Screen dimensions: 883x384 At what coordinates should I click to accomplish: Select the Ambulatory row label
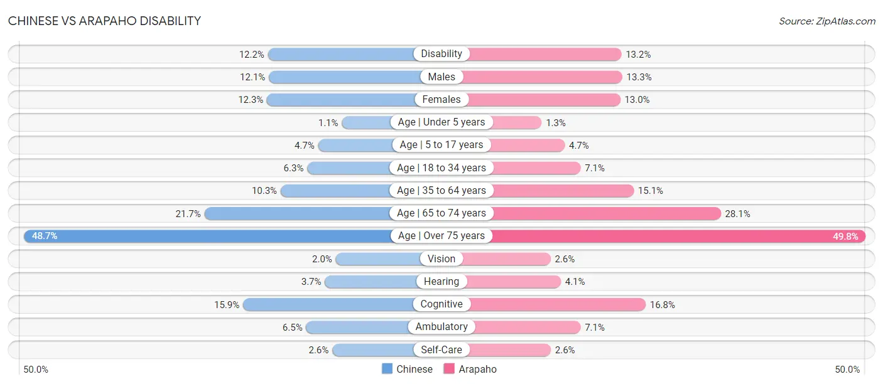click(x=441, y=327)
